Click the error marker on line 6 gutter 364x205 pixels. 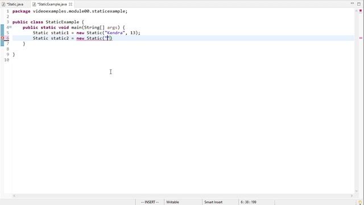[x=2, y=38]
